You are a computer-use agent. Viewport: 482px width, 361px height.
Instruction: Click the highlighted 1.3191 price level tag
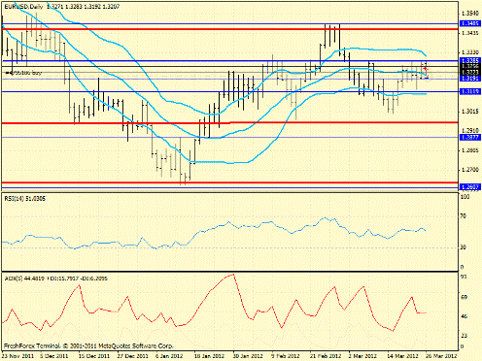coord(470,79)
